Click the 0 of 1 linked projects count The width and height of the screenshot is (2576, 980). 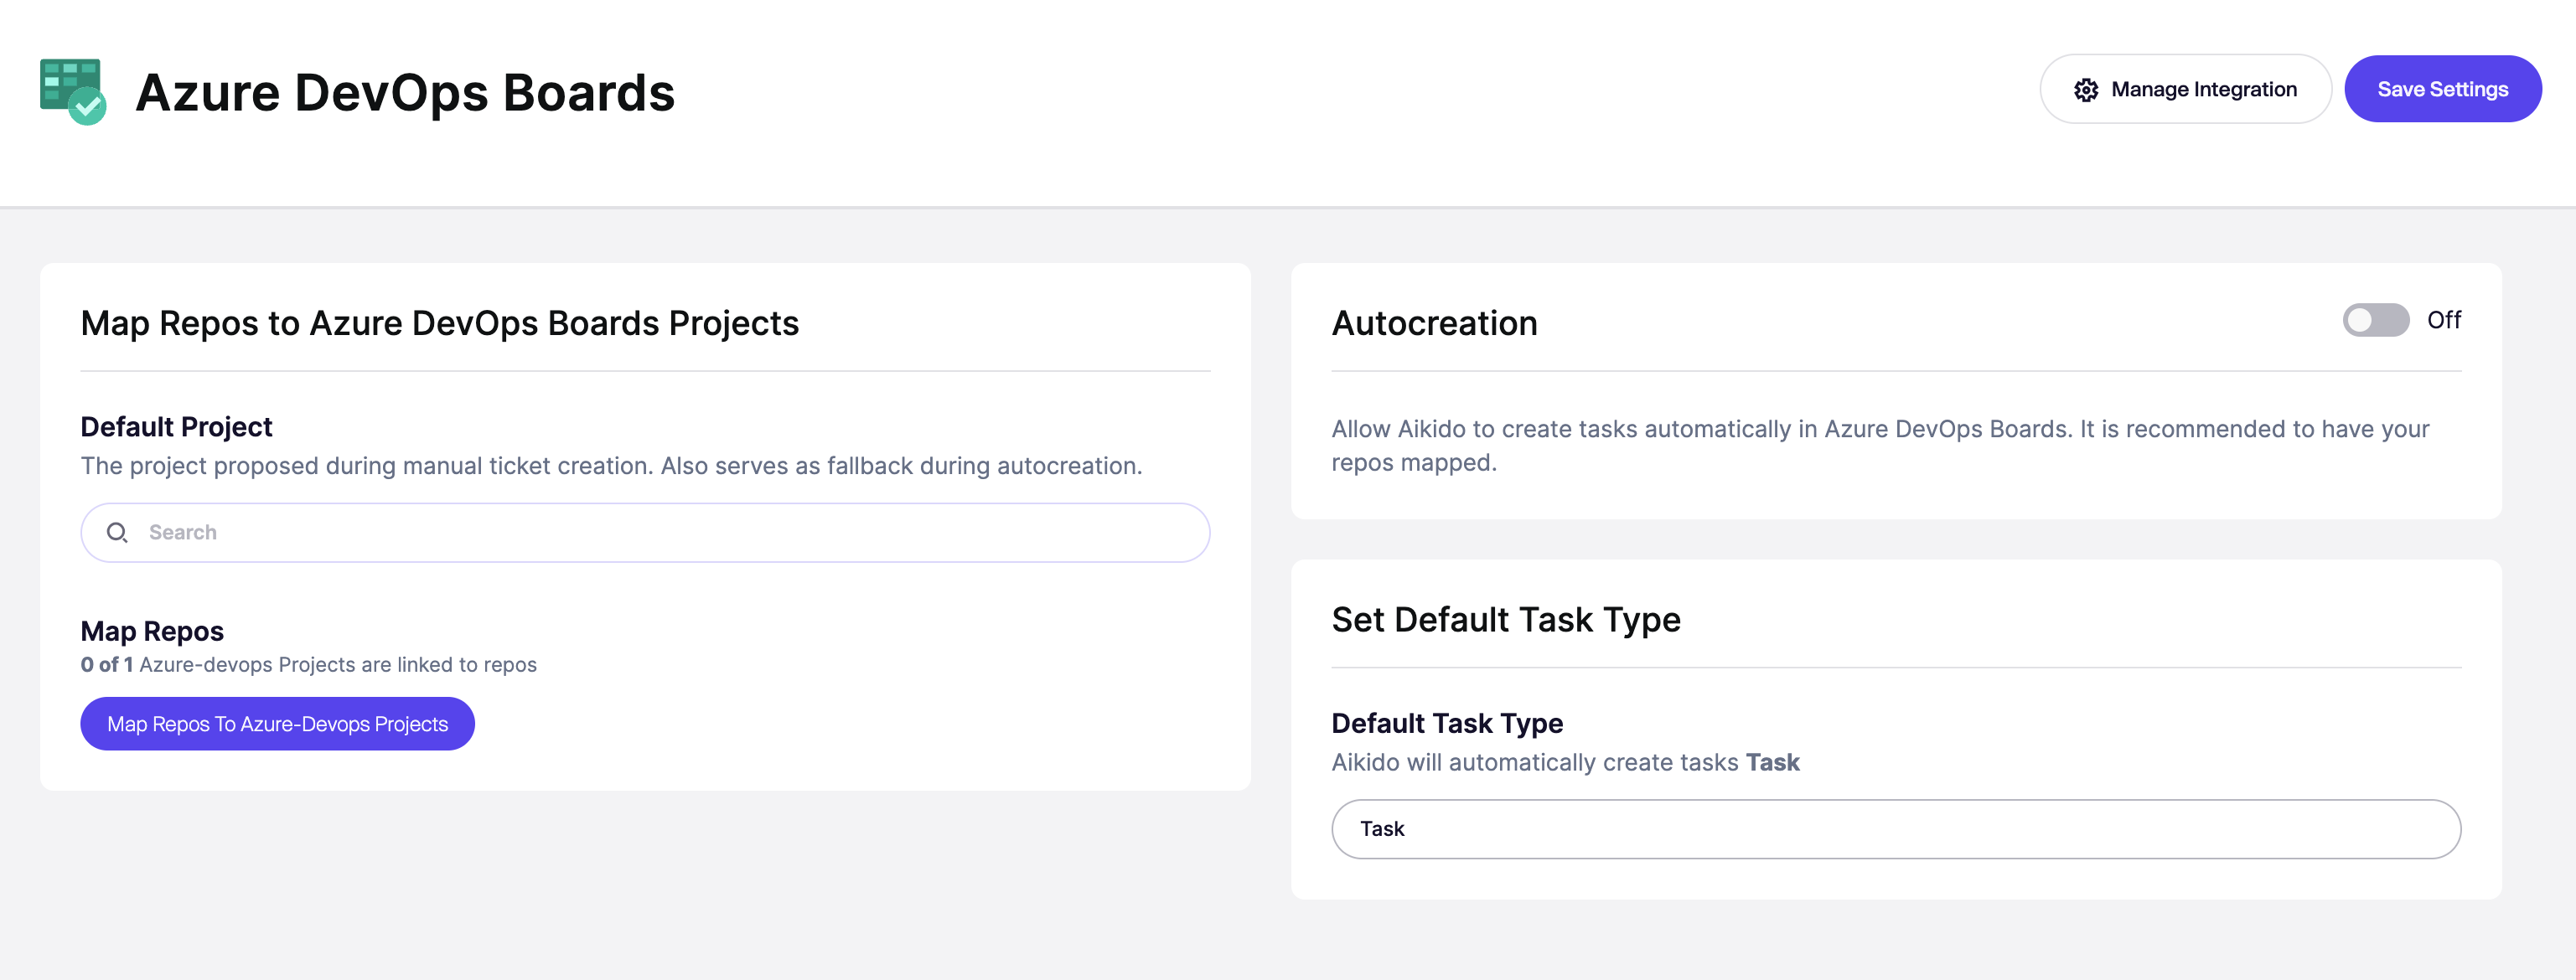tap(107, 665)
